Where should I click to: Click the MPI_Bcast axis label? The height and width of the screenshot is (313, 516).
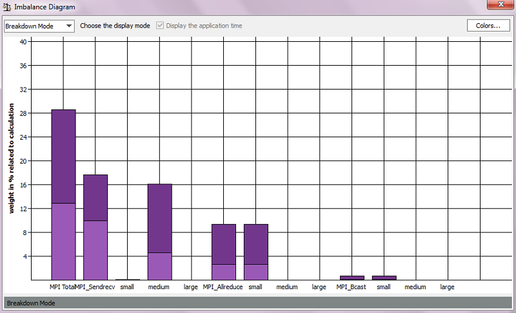351,287
